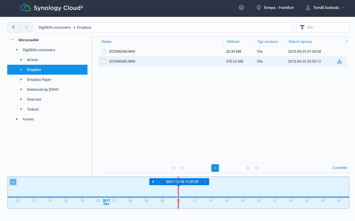Go to previous version in timeline bubble
This screenshot has height=221, width=355.
click(160, 182)
